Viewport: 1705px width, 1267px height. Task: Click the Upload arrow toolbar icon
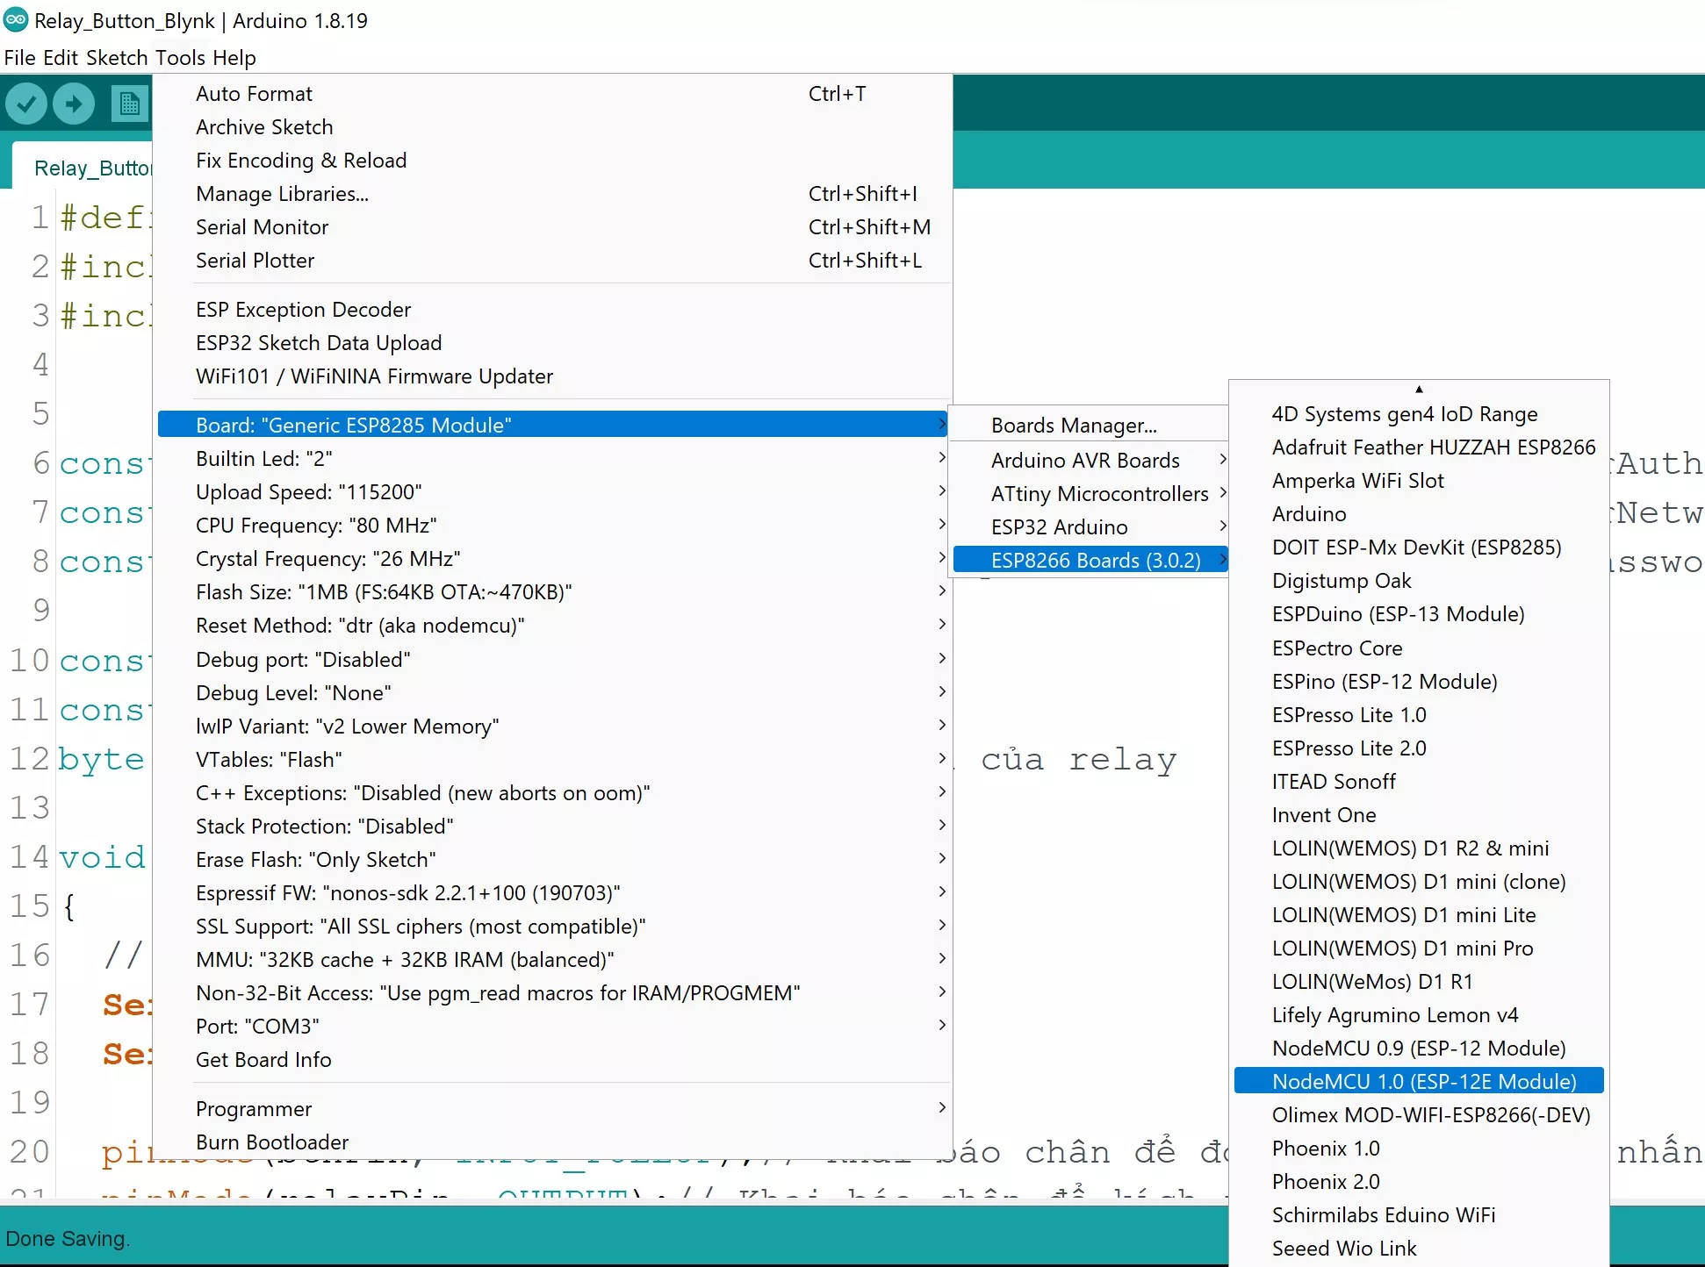click(x=74, y=104)
